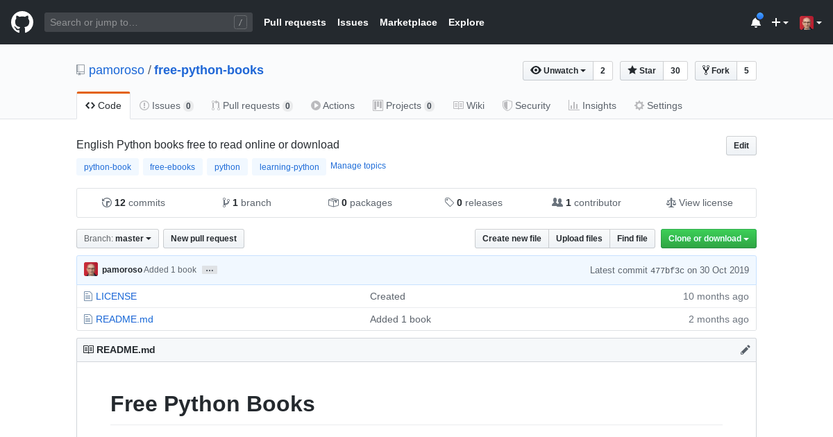Image resolution: width=833 pixels, height=437 pixels.
Task: Open the branch icon next to 1 branch
Action: coord(226,202)
